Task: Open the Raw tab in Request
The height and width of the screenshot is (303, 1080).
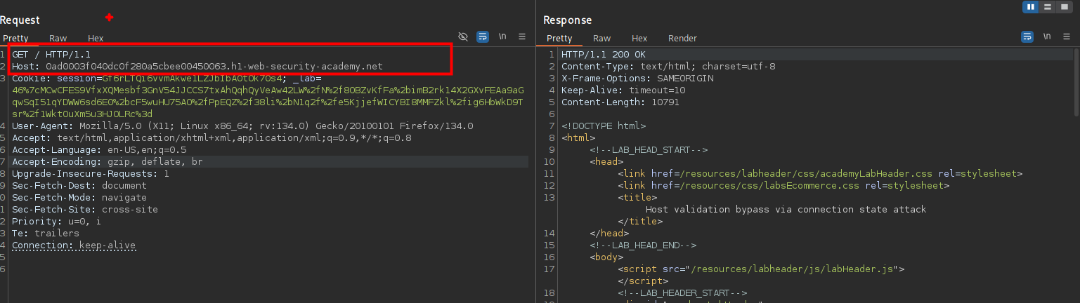Action: point(58,39)
